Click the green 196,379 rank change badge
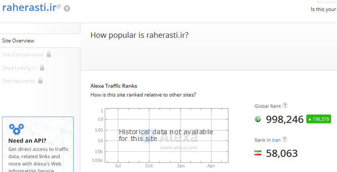This screenshot has height=172, width=337. coord(318,119)
